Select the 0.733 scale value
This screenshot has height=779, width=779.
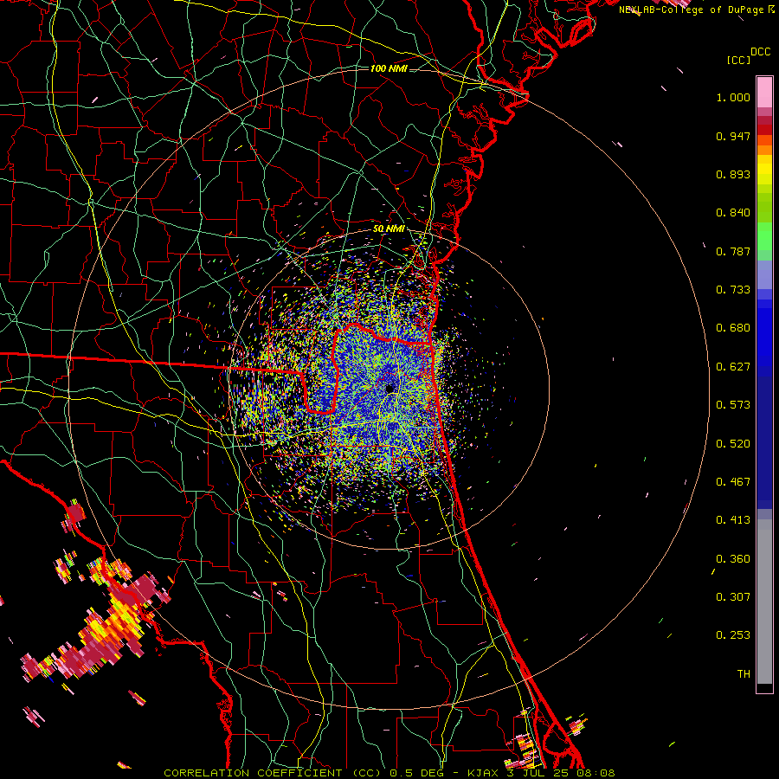coord(733,290)
